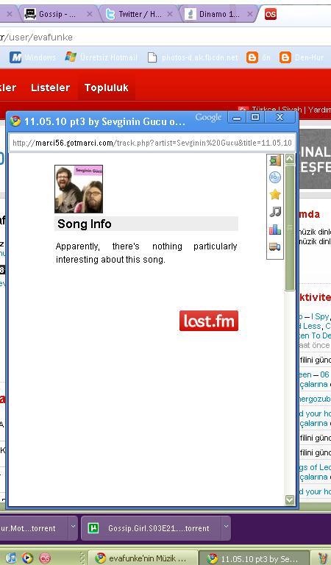The image size is (331, 565).
Task: Click the popup scrollbar down arrow
Action: point(290,500)
